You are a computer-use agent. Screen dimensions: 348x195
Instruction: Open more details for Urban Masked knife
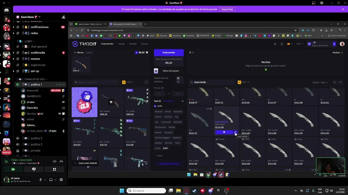click(x=235, y=132)
